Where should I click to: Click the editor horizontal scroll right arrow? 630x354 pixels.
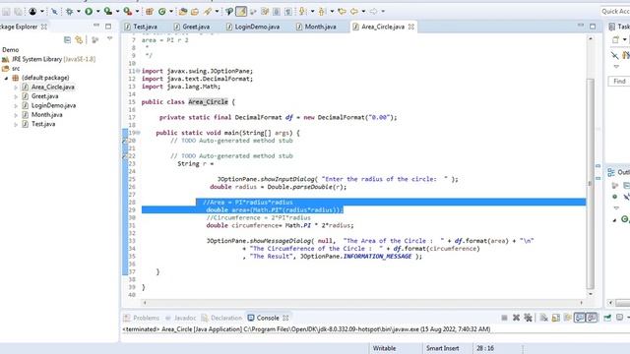(582, 303)
